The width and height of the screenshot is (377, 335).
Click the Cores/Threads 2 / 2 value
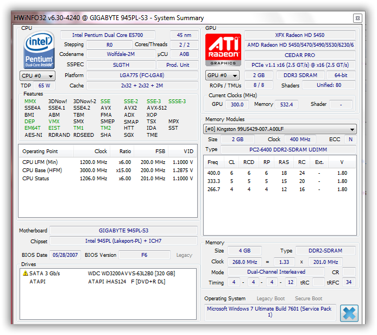[x=184, y=45]
